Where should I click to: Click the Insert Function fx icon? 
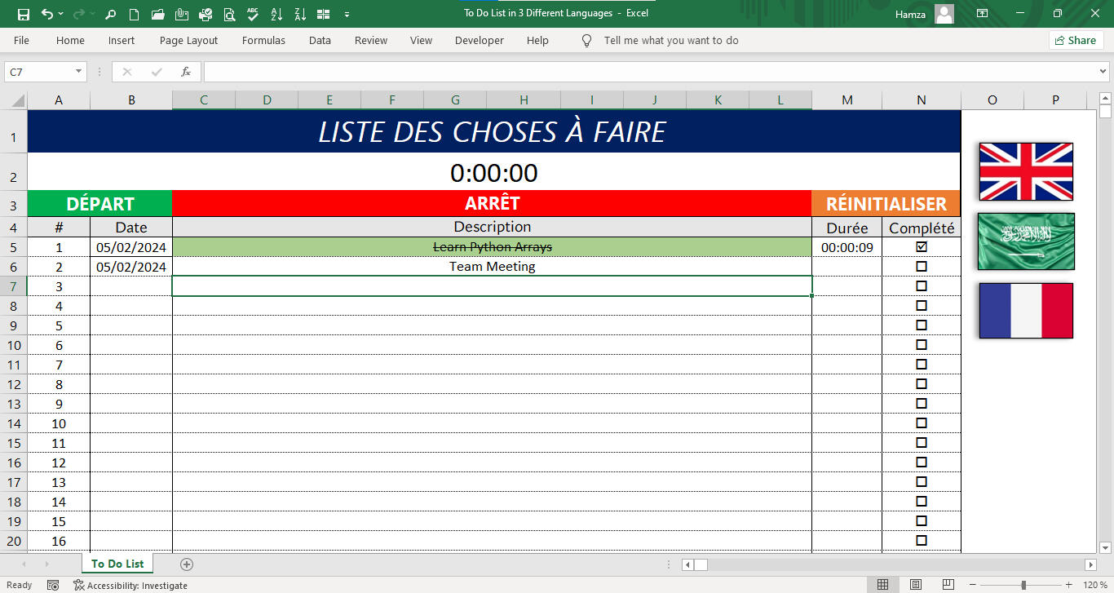pos(186,72)
